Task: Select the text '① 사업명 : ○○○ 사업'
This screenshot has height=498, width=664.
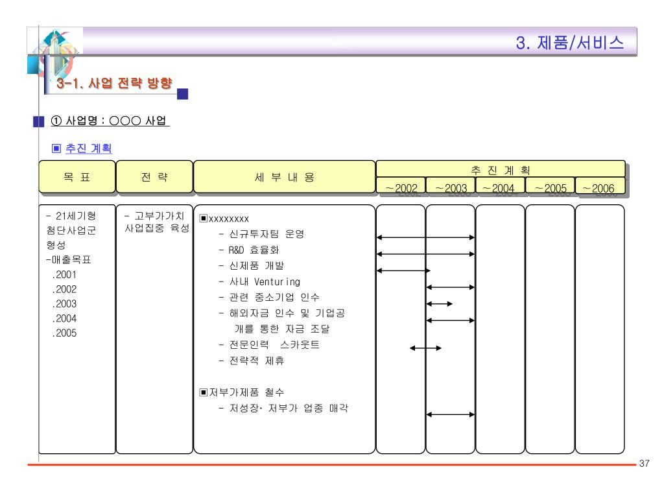Action: pyautogui.click(x=110, y=121)
